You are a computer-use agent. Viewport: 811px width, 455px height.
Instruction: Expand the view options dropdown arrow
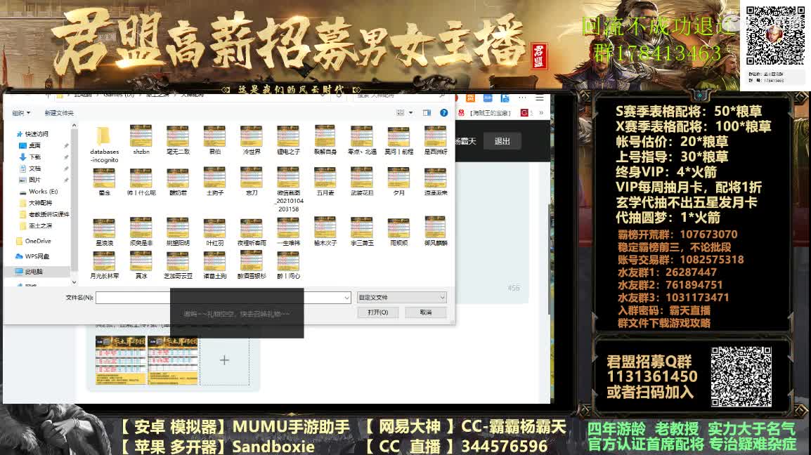[x=410, y=113]
